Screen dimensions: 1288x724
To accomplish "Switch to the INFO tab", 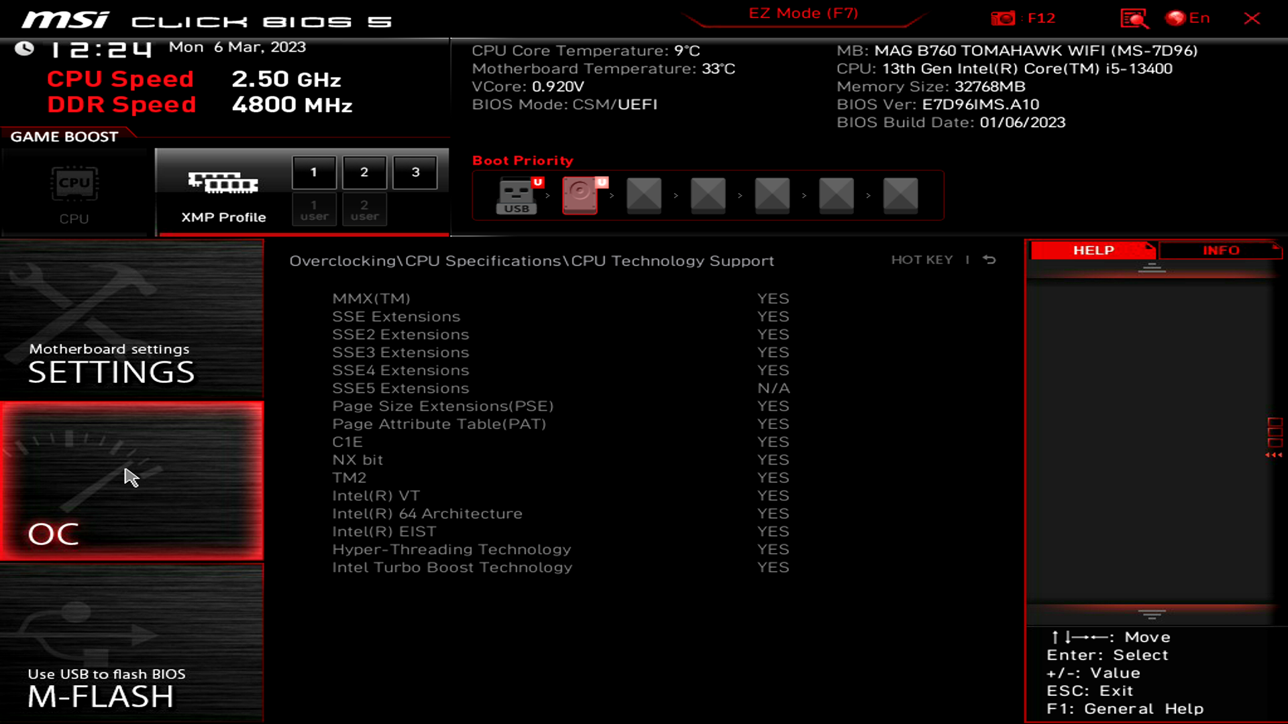I will tap(1220, 250).
